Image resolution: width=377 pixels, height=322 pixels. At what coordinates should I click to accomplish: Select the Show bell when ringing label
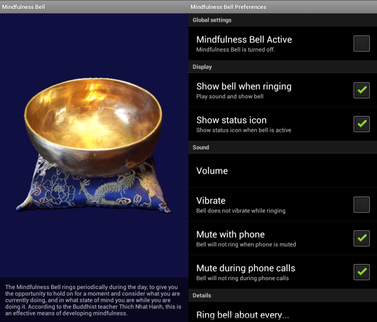point(244,87)
